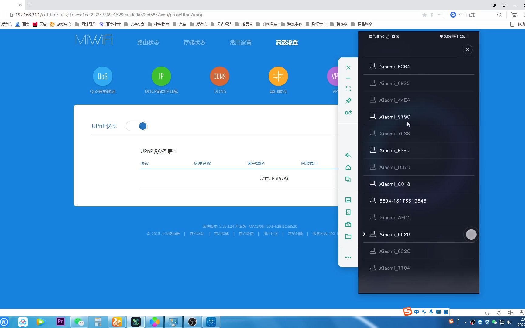Viewport: 525px width, 328px height.
Task: Open DHCP静态IP分配 icon
Action: click(161, 76)
